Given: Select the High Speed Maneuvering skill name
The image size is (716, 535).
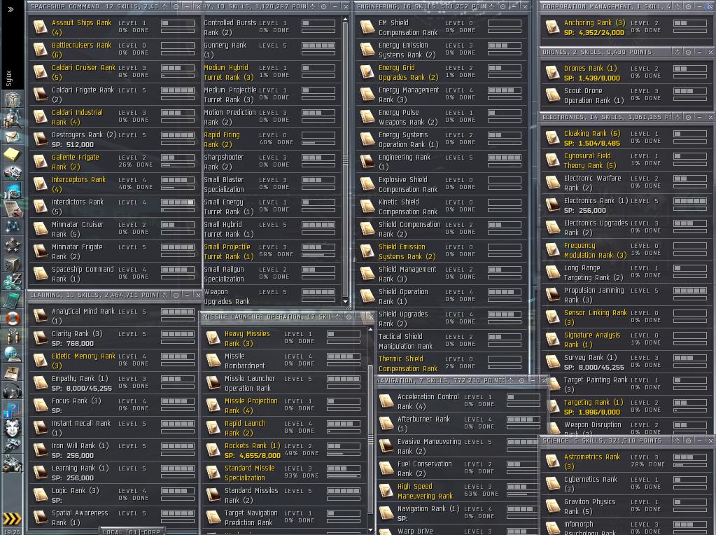Looking at the screenshot, I should [425, 491].
